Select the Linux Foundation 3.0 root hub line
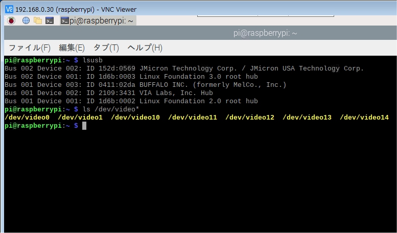Viewport: 397px width, 233px height. click(x=131, y=77)
